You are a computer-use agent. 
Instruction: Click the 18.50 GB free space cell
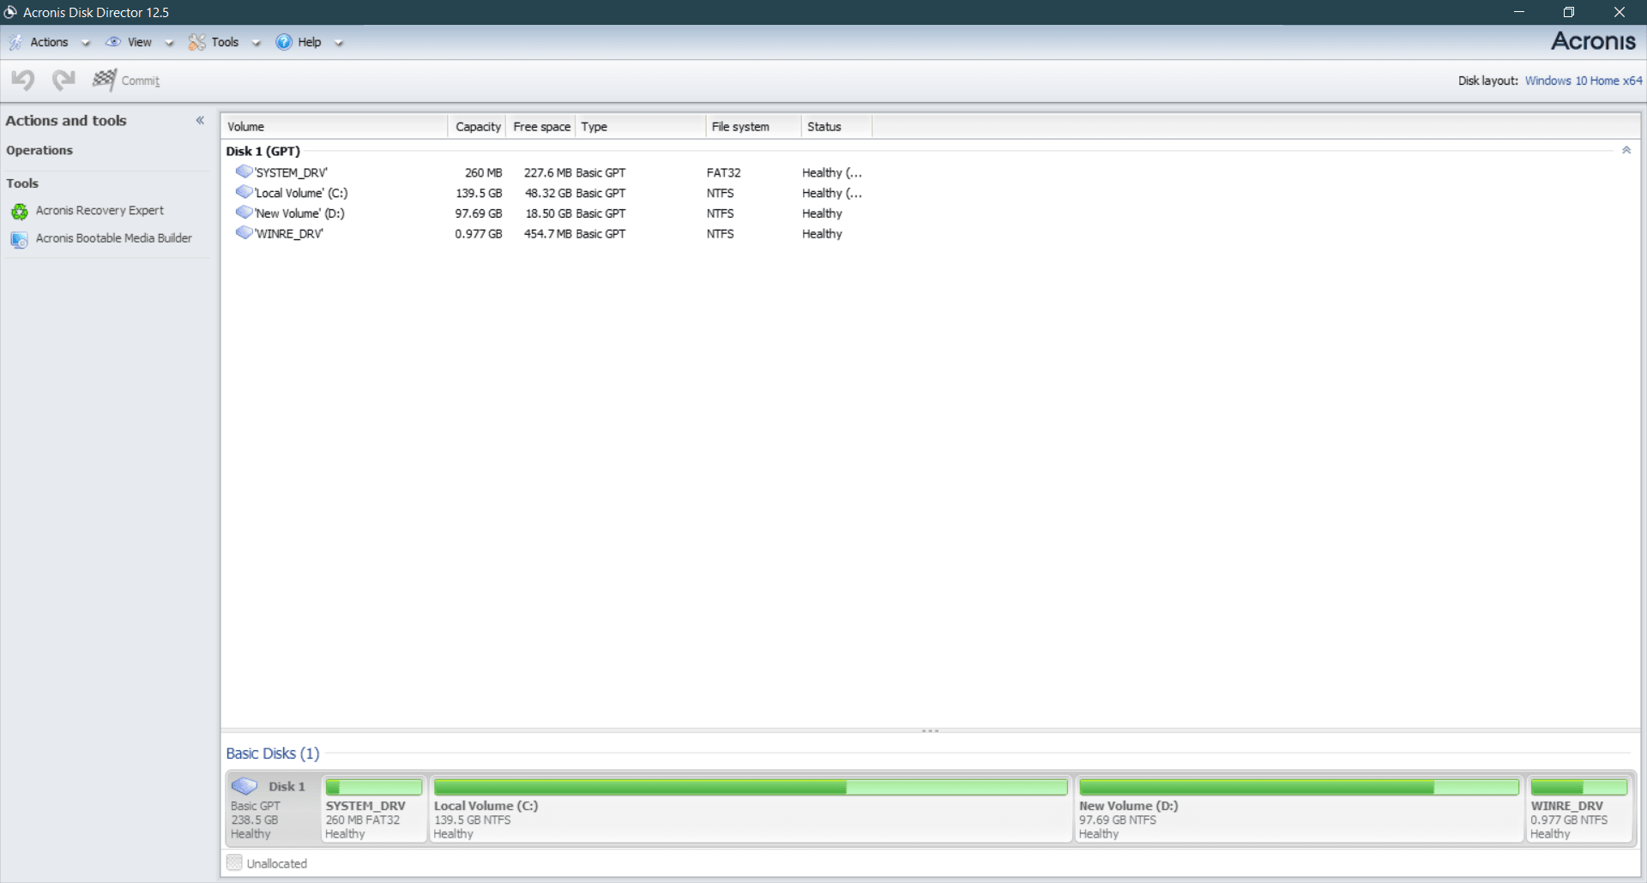pos(548,213)
